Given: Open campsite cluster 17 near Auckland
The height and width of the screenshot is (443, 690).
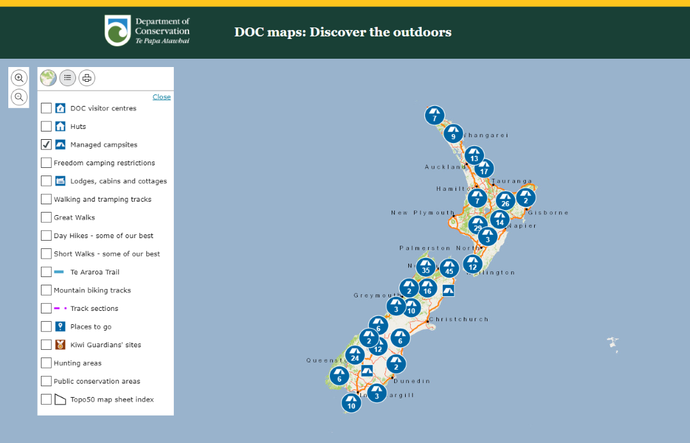Looking at the screenshot, I should point(484,169).
